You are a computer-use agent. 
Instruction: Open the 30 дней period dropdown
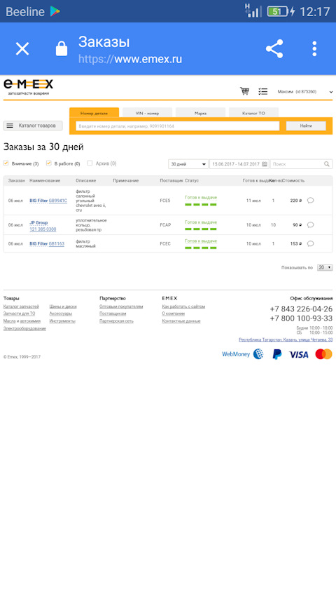click(x=188, y=164)
